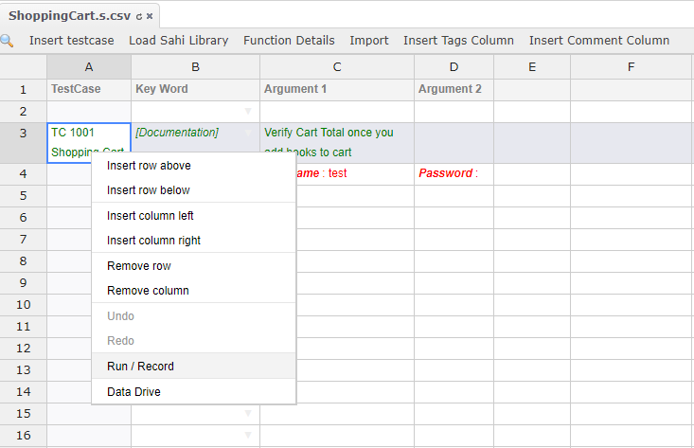Select Insert row below menu entry

click(x=149, y=190)
